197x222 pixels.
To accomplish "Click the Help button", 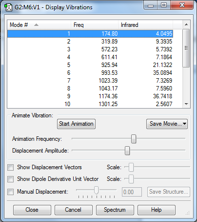I will click(x=157, y=210).
